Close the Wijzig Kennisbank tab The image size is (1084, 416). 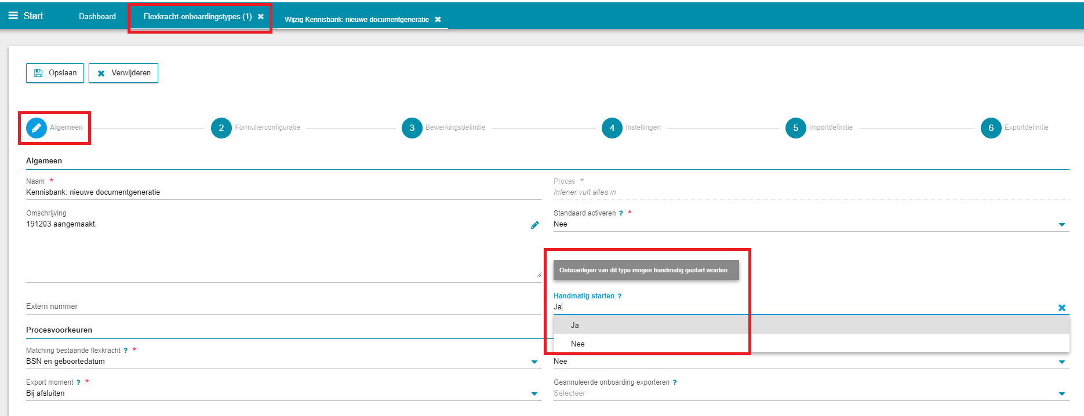click(x=438, y=20)
